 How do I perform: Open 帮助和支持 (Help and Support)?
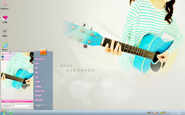(x=39, y=100)
